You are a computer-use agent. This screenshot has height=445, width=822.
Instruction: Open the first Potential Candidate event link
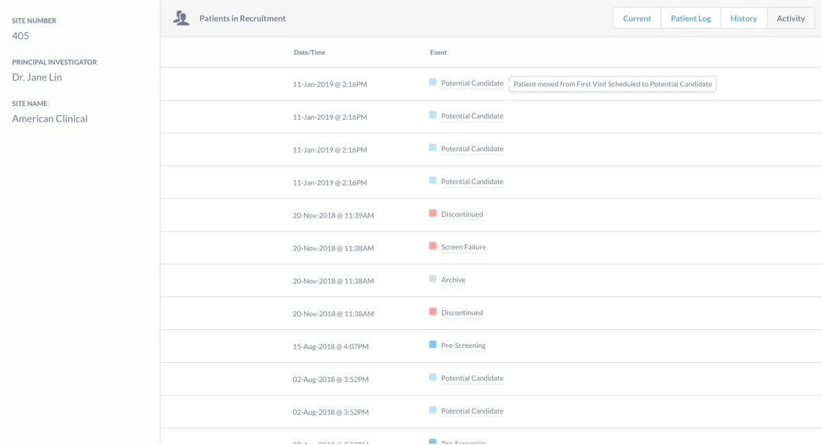472,83
